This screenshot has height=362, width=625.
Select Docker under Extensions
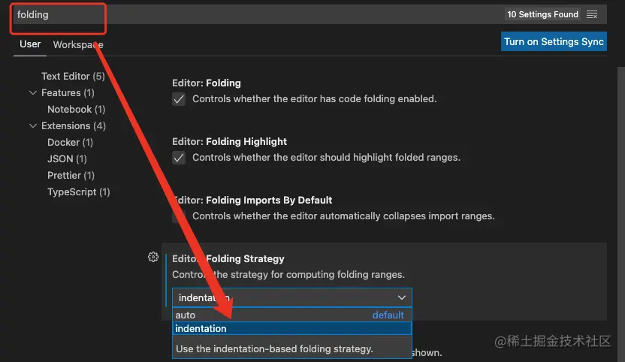pos(70,143)
